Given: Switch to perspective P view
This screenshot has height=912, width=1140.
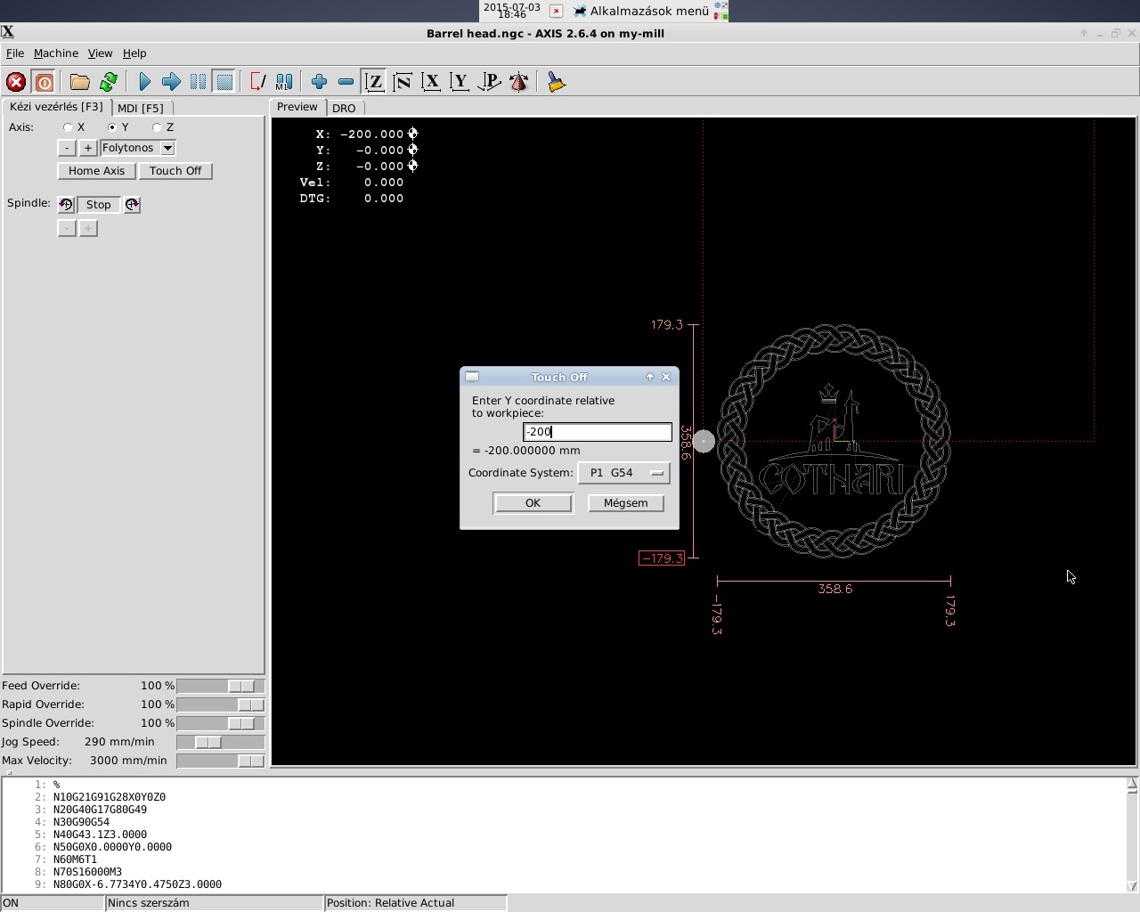Looking at the screenshot, I should [489, 82].
